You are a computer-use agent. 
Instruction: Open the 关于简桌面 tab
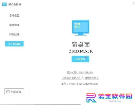14,44
